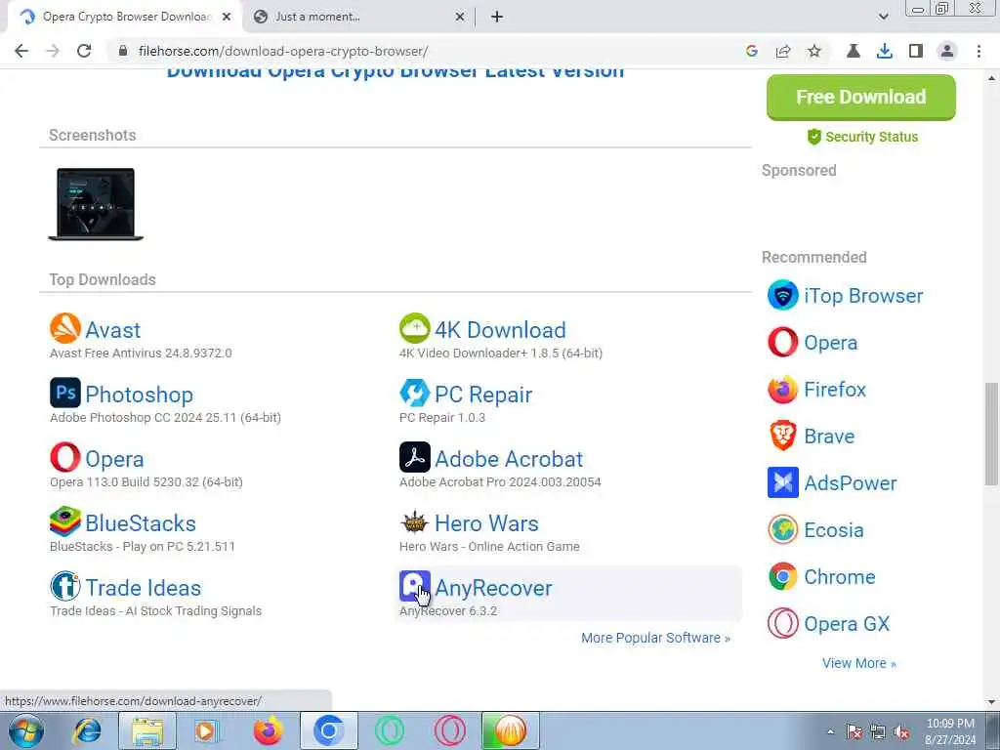Open the Adobe Acrobat title link
This screenshot has height=750, width=1000.
click(x=509, y=459)
